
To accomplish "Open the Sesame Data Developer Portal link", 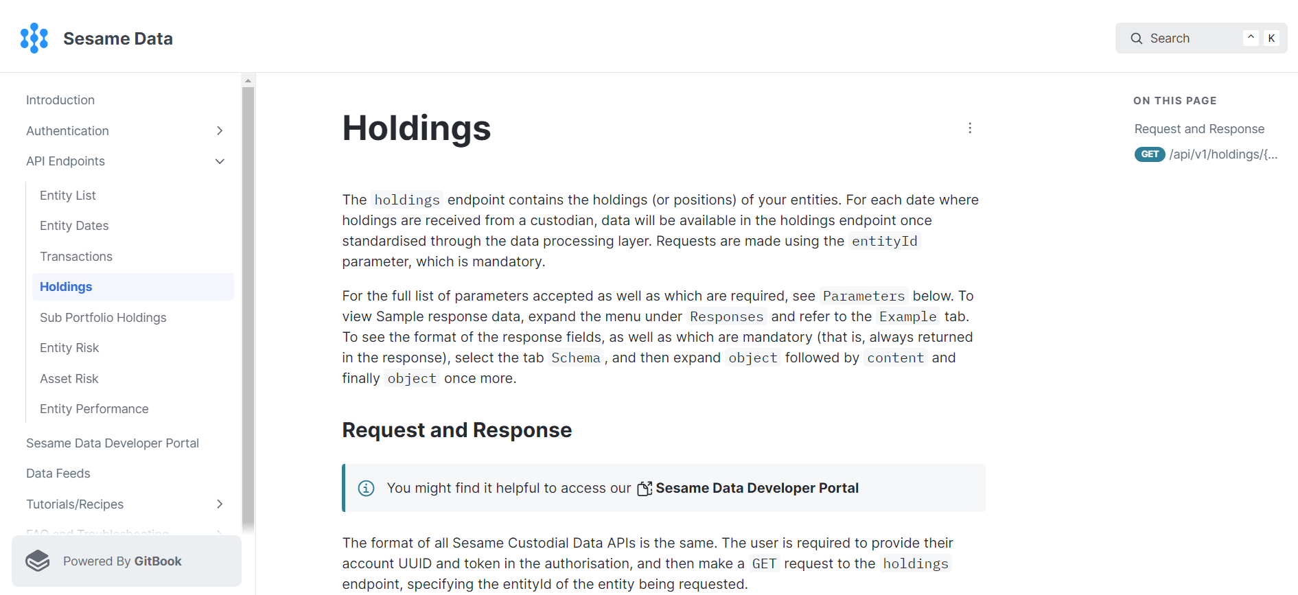I will [x=113, y=443].
